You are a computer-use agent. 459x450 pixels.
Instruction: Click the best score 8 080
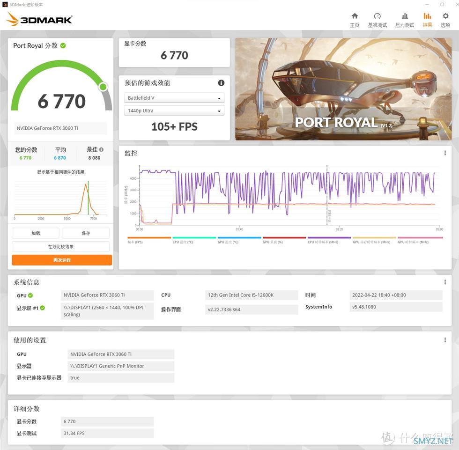coord(94,158)
